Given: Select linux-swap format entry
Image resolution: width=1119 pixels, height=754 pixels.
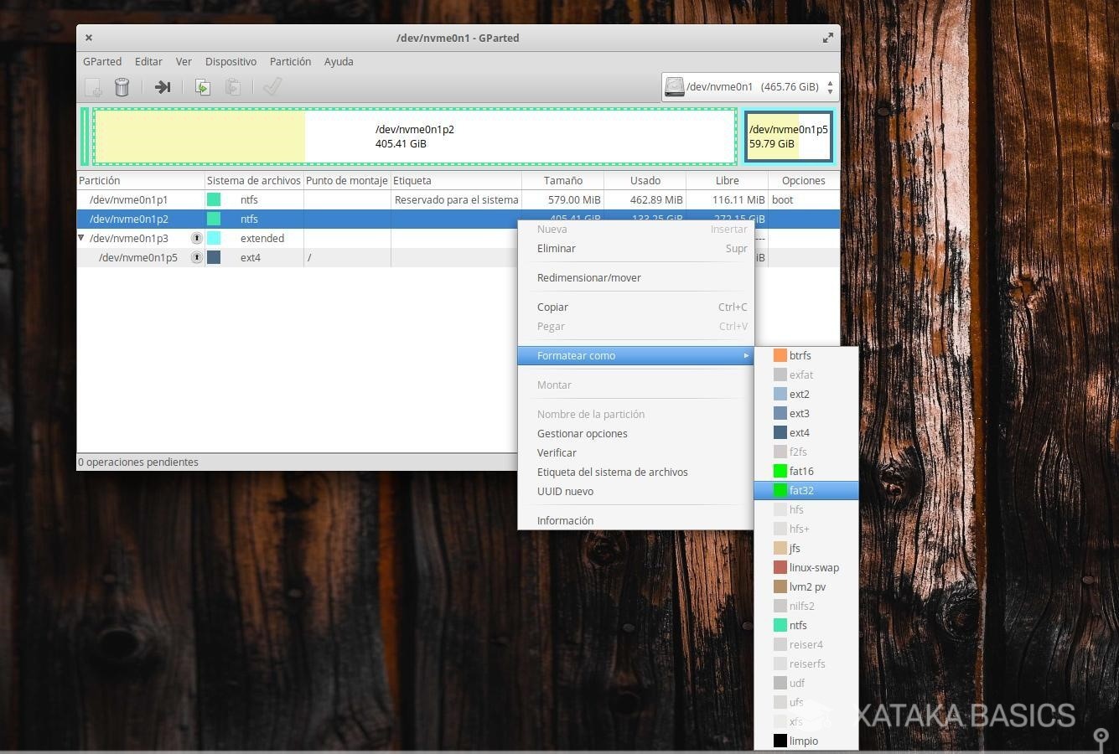Looking at the screenshot, I should click(813, 568).
